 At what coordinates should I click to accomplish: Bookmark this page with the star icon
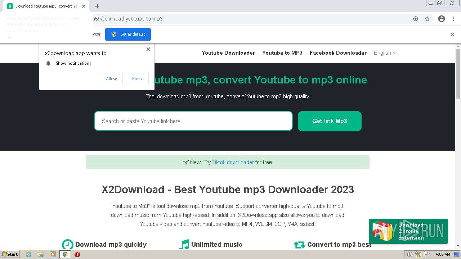pos(427,19)
